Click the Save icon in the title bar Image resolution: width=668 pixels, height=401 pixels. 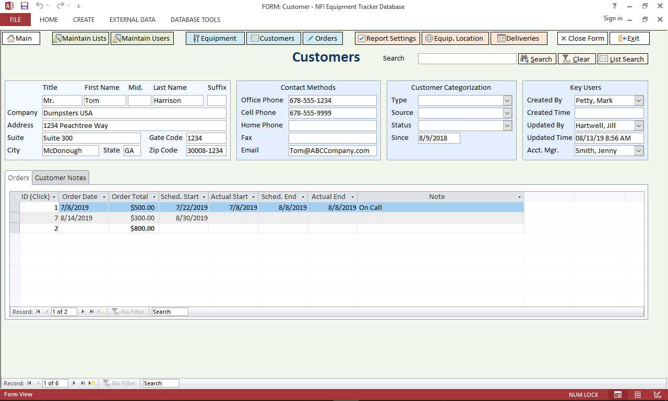click(25, 6)
